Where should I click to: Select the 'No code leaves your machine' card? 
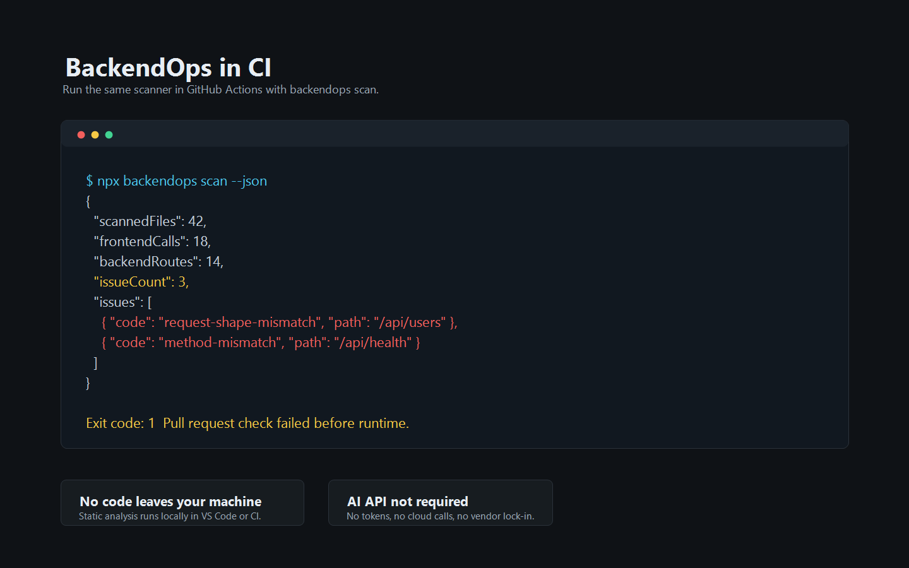click(182, 502)
